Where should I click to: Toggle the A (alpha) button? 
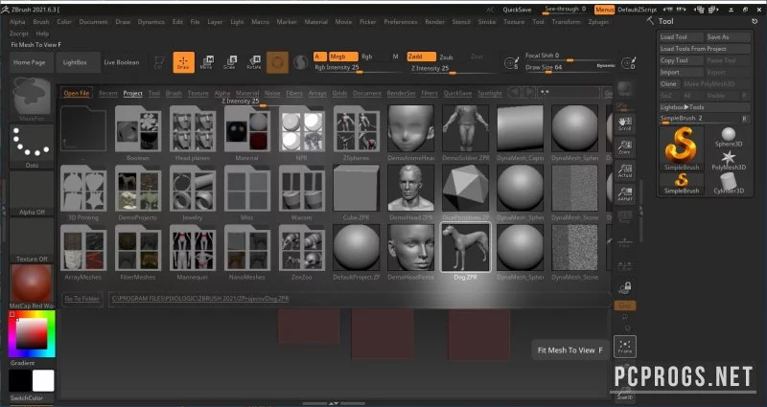(320, 57)
